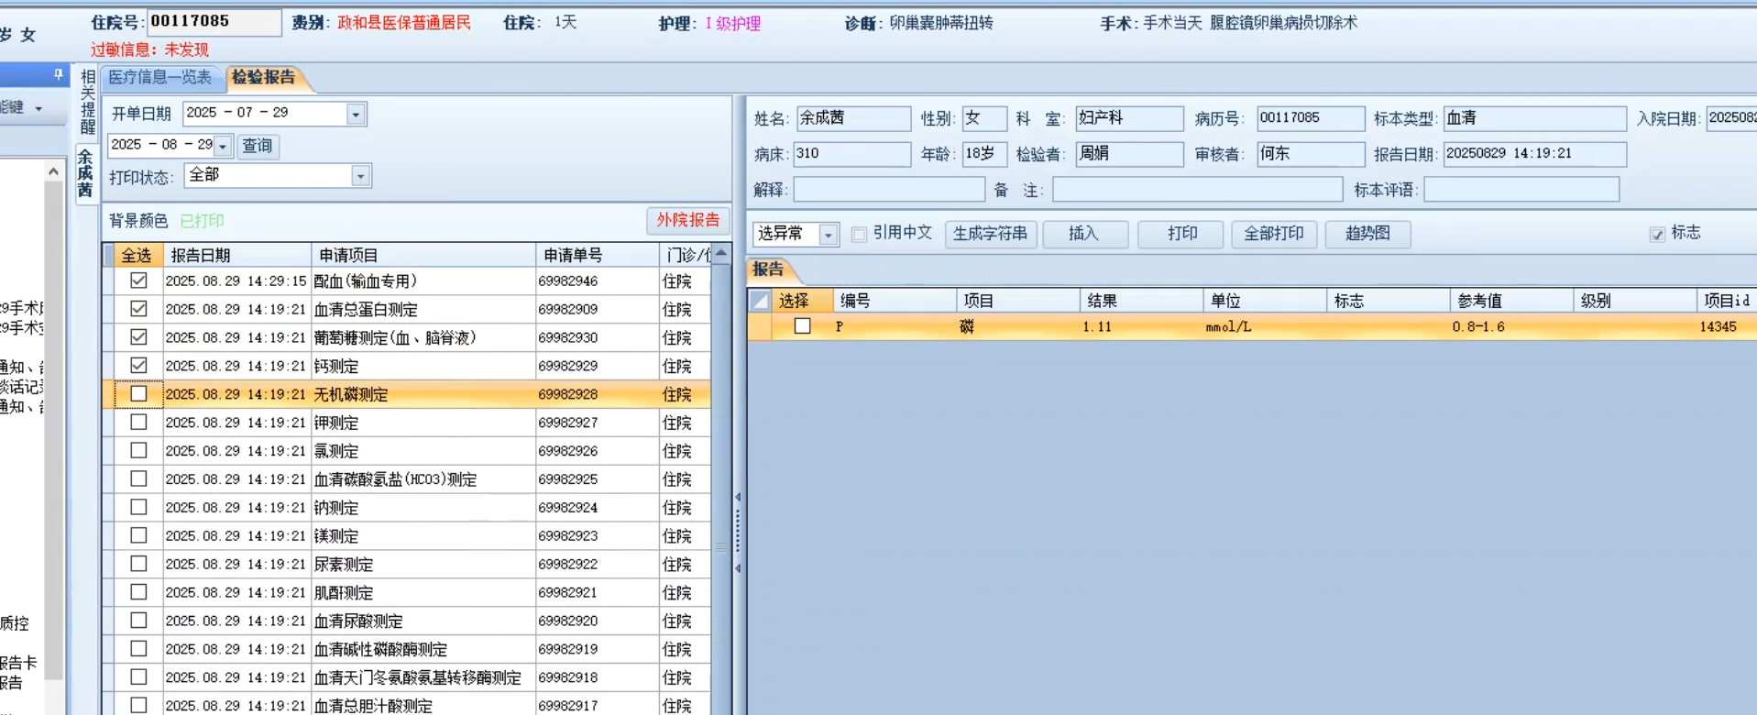Sort by the 报告日期 column header
The image size is (1757, 715).
[x=237, y=255]
